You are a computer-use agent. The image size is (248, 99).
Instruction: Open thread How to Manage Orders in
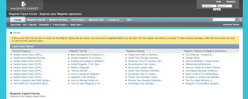(x=86, y=80)
